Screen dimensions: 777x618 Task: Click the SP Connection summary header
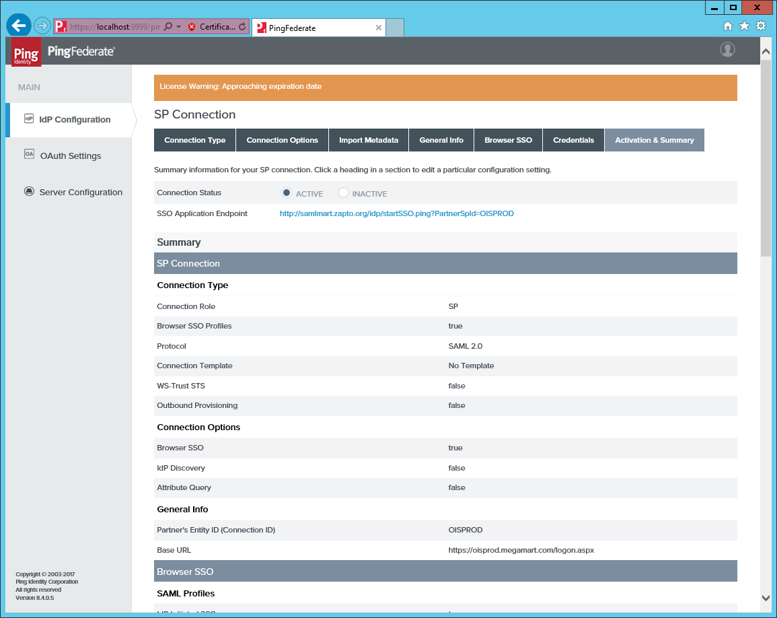tap(445, 263)
